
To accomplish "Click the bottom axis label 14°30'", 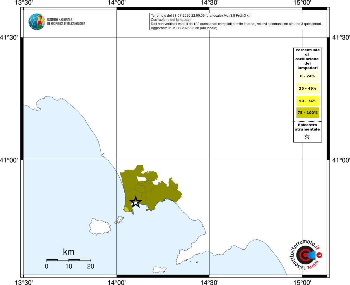I will [209, 282].
